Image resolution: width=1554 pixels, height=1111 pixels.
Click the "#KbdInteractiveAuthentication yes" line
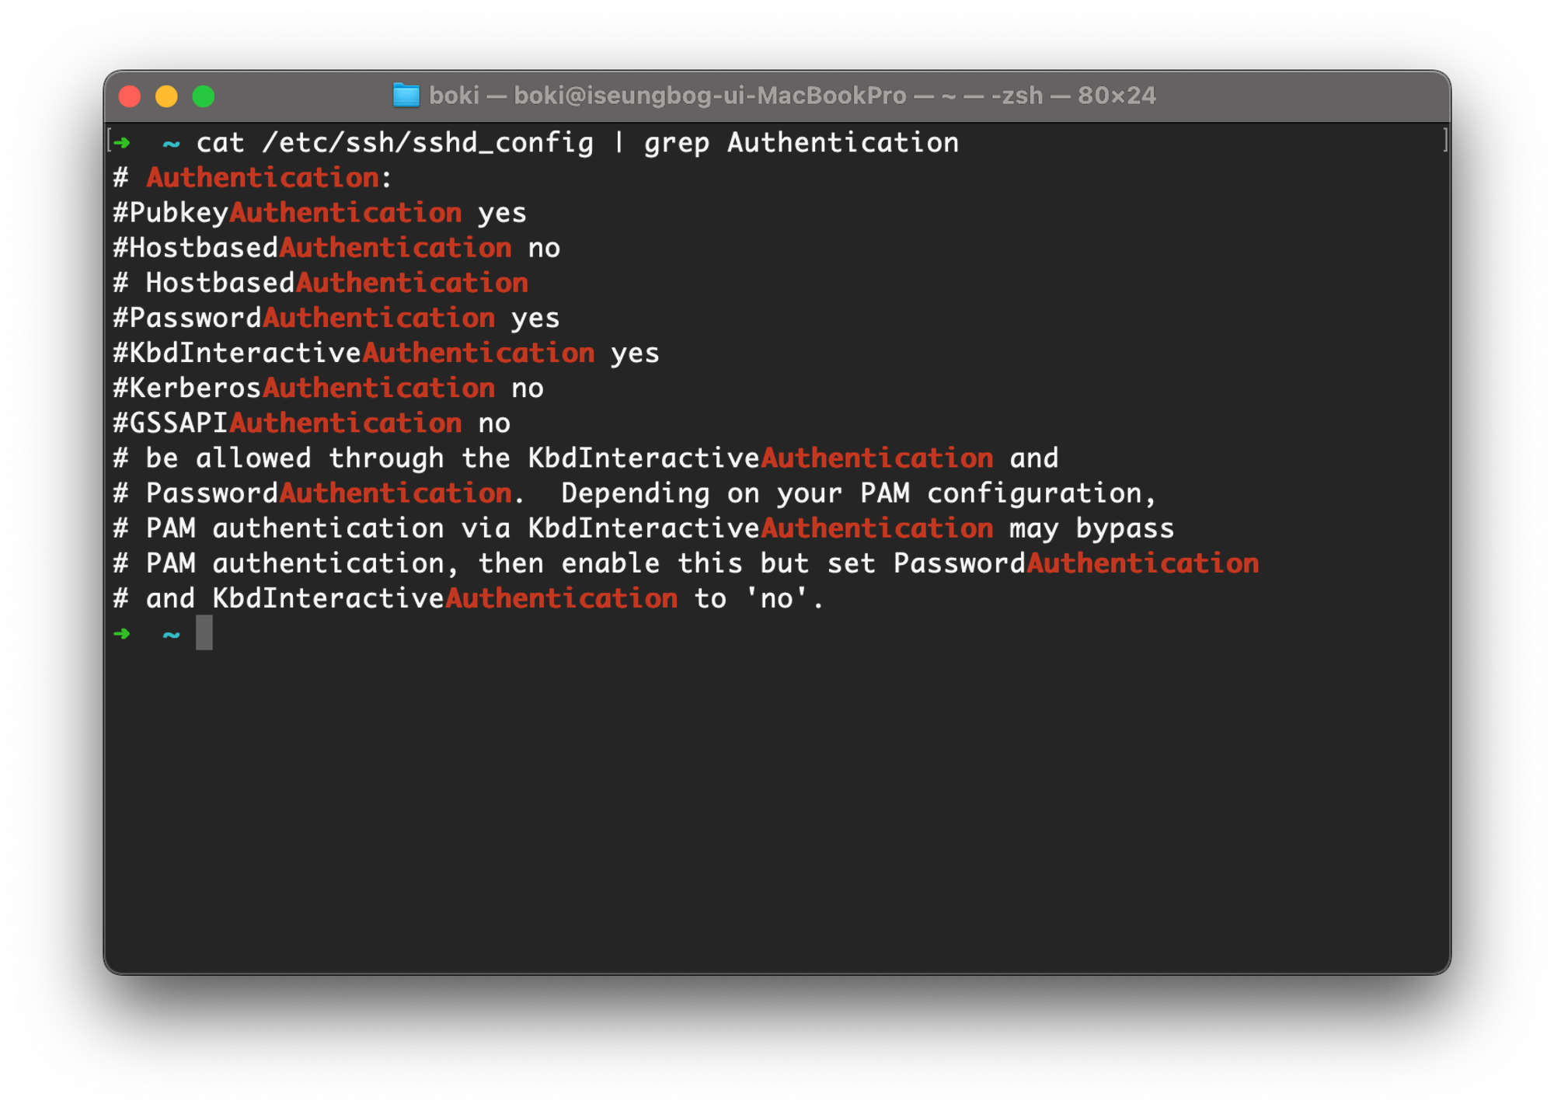385,353
